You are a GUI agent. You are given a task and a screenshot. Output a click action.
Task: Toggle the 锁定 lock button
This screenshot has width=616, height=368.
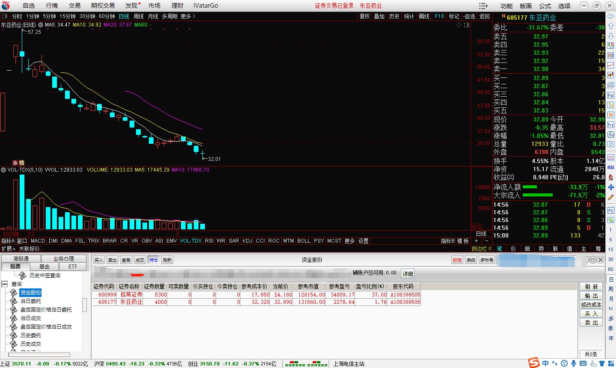[457, 260]
